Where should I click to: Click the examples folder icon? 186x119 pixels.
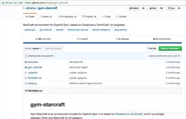pyautogui.click(x=26, y=62)
